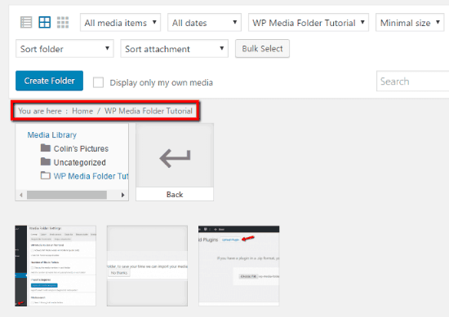Select the Add Plugins upload screenshot thumbnail
The height and width of the screenshot is (317, 449).
coord(239,266)
